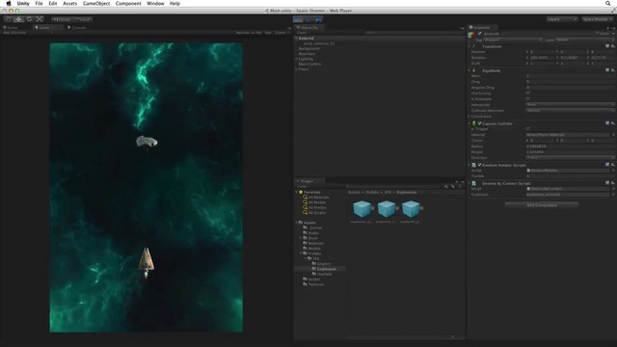This screenshot has height=347, width=617.
Task: Toggle Maximize on Play
Action: (249, 33)
